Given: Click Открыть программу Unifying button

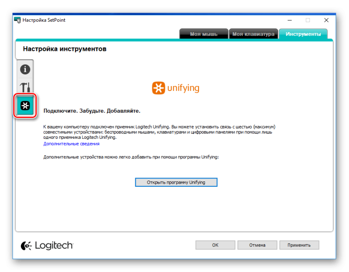Looking at the screenshot, I should tap(176, 182).
